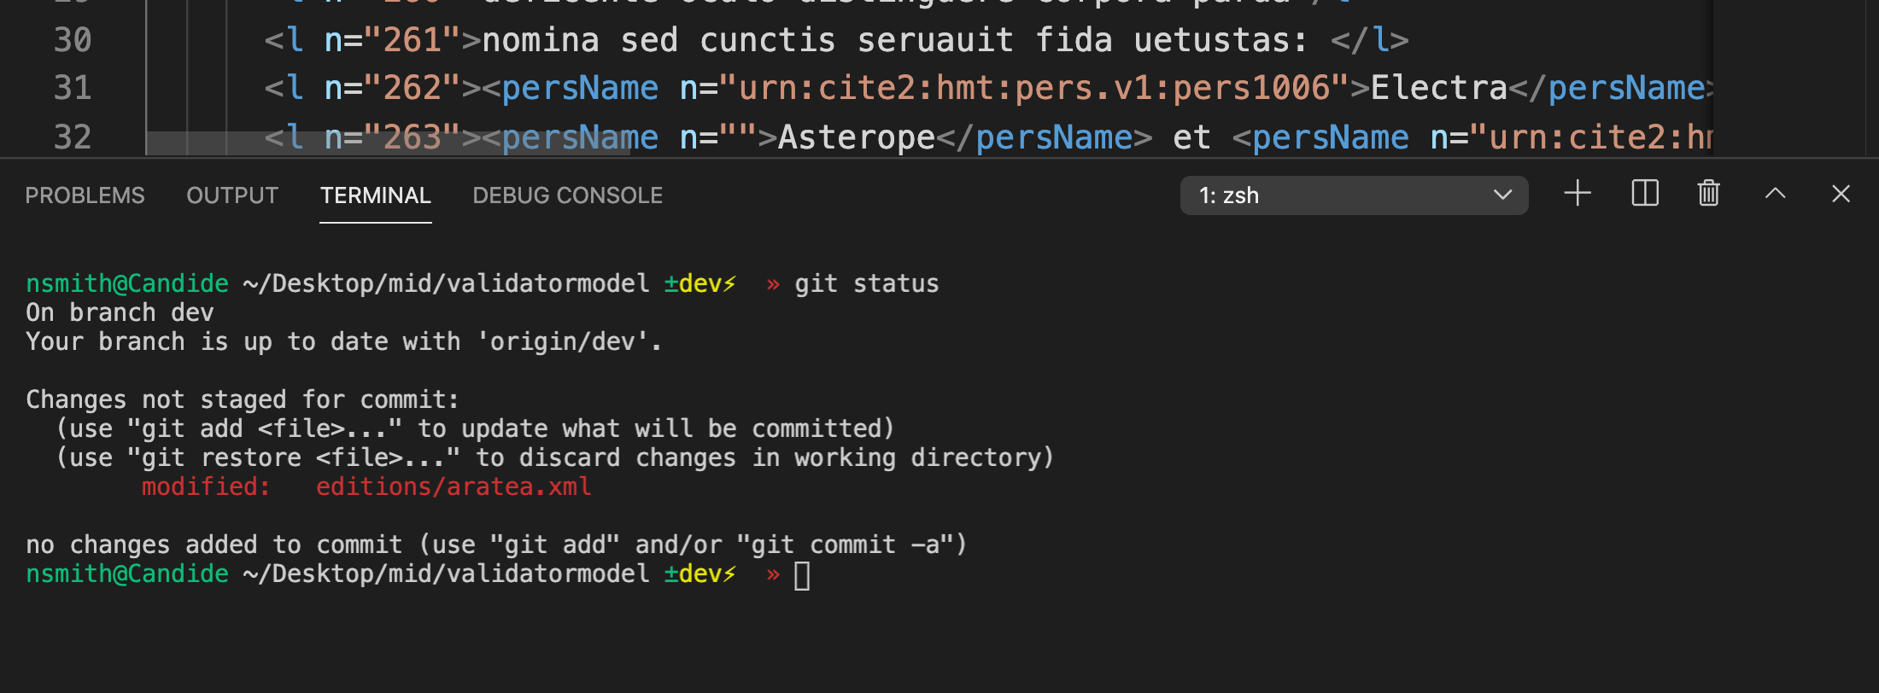The width and height of the screenshot is (1879, 693).
Task: Switch to the OUTPUT tab
Action: tap(231, 195)
